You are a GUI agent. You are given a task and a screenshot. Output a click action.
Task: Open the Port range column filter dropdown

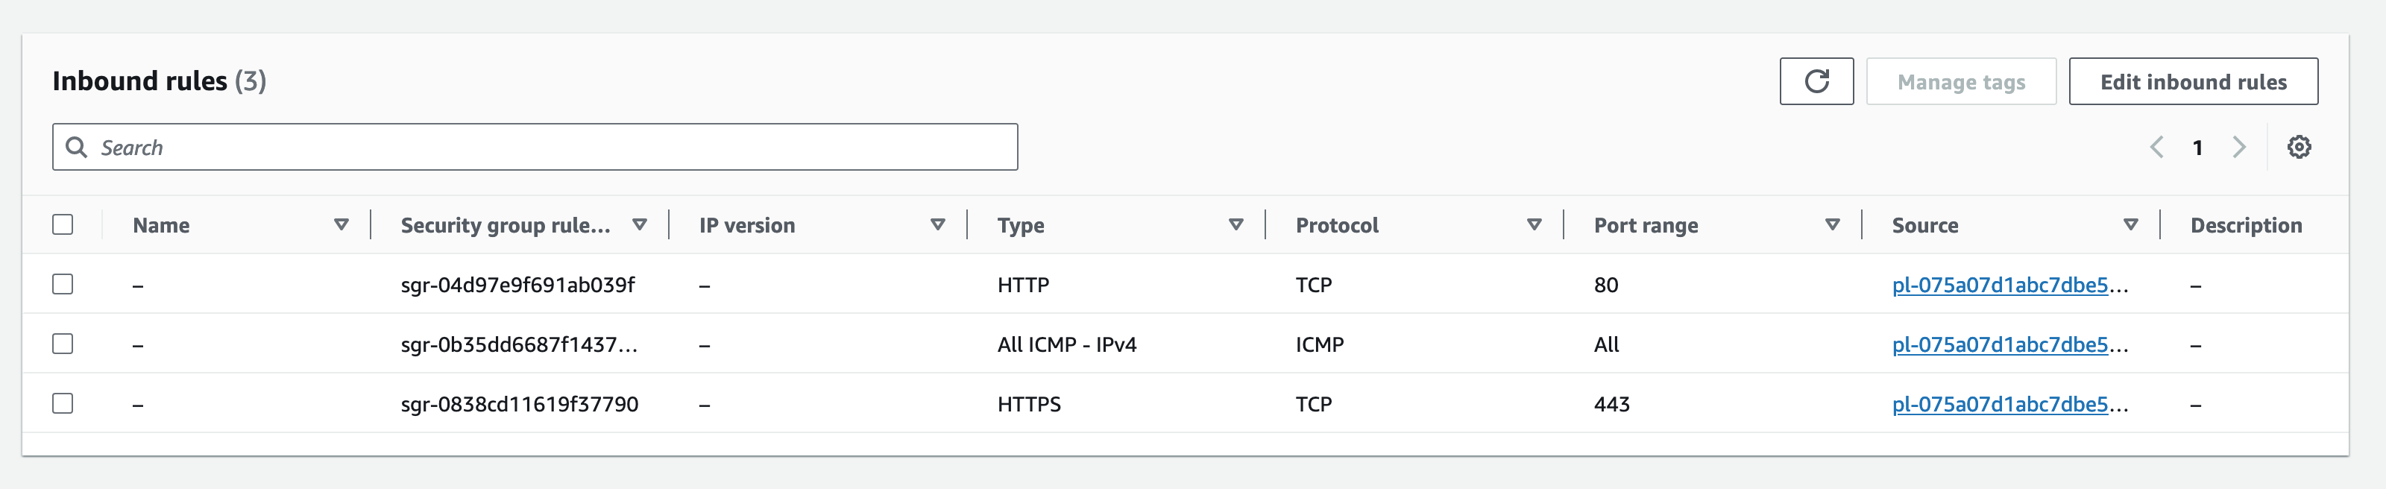tap(1832, 224)
